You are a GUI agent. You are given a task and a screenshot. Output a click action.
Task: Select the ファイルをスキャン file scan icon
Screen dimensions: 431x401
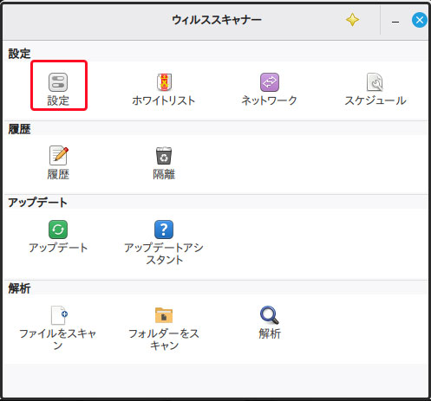point(59,315)
